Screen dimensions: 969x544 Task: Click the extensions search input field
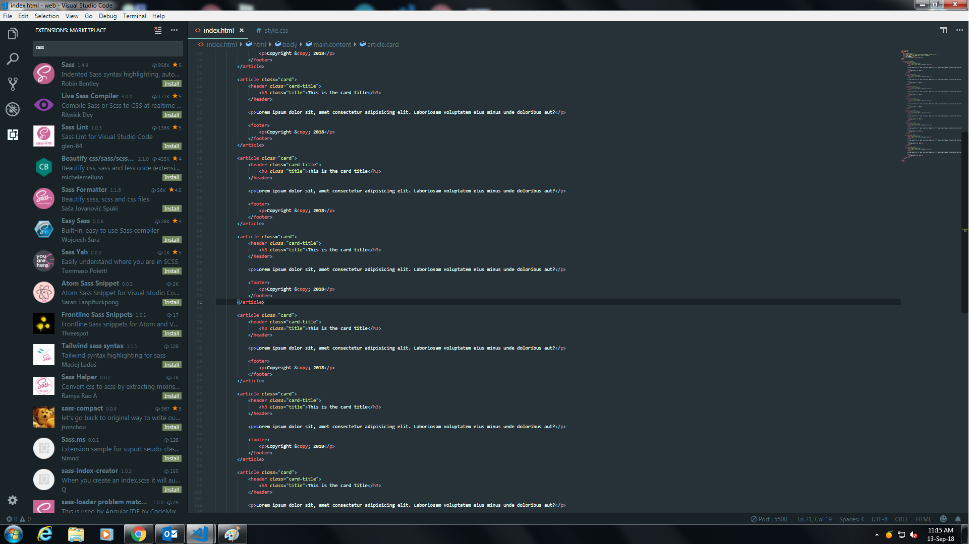[x=107, y=48]
